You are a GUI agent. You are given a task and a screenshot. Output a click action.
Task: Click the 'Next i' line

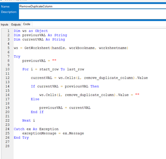pyautogui.click(x=29, y=121)
